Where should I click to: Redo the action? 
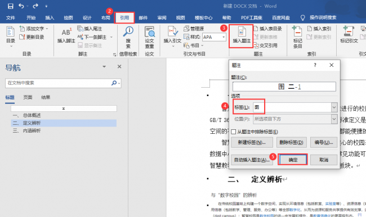pos(35,6)
